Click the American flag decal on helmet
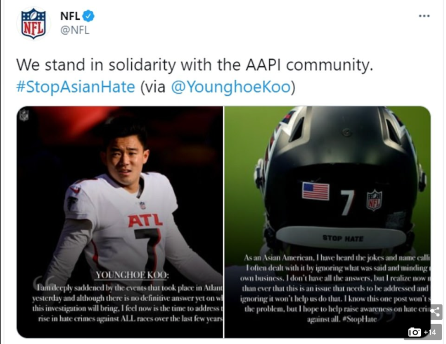This screenshot has width=446, height=344. (x=316, y=191)
